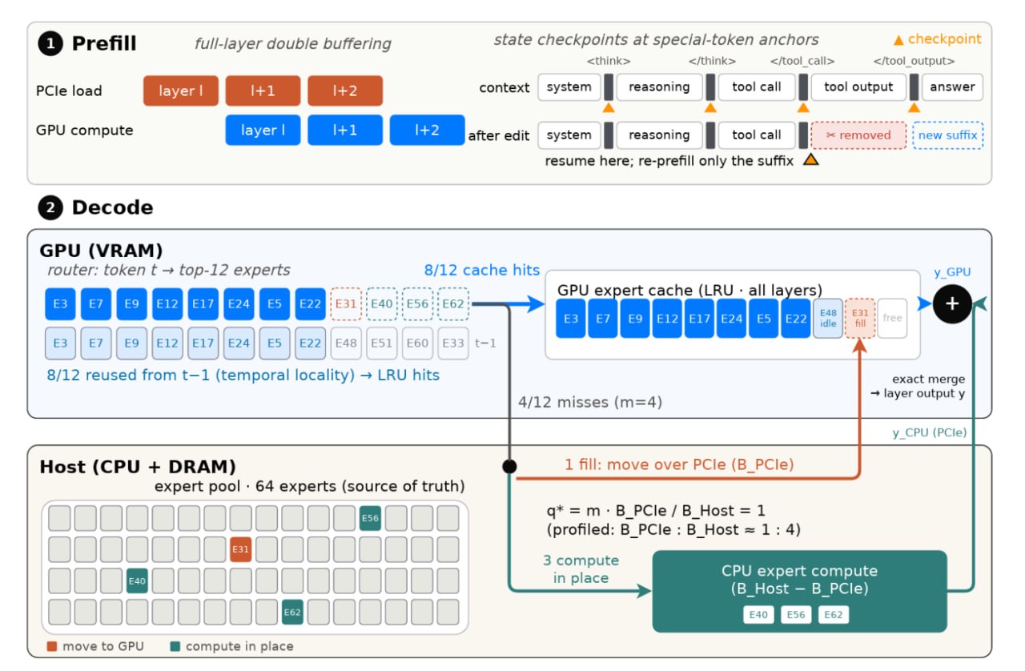Select the 'l+2' block in GPU compute row
Viewport: 1025px width, 671px height.
click(427, 130)
